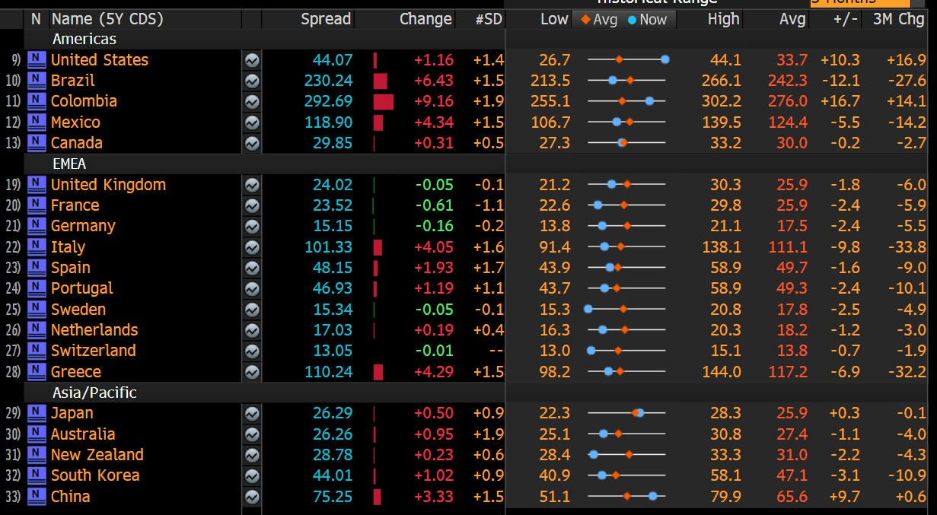Image resolution: width=937 pixels, height=515 pixels.
Task: Click the 3M change value +16.9
Action: 906,60
